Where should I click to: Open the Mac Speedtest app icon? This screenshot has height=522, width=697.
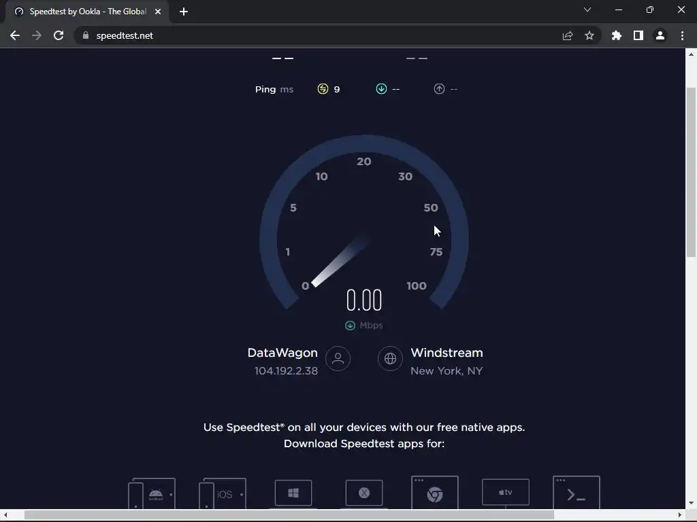coord(364,493)
